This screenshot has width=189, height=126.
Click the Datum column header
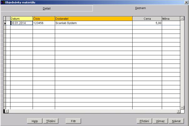[x=21, y=19]
